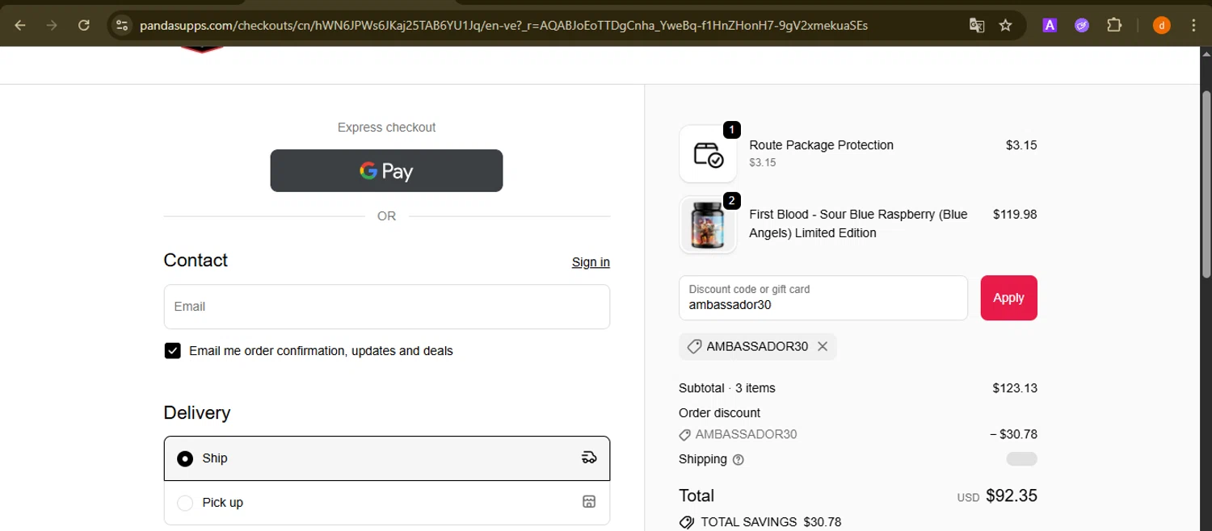1212x531 pixels.
Task: Open the shipping help question mark
Action: [x=738, y=459]
